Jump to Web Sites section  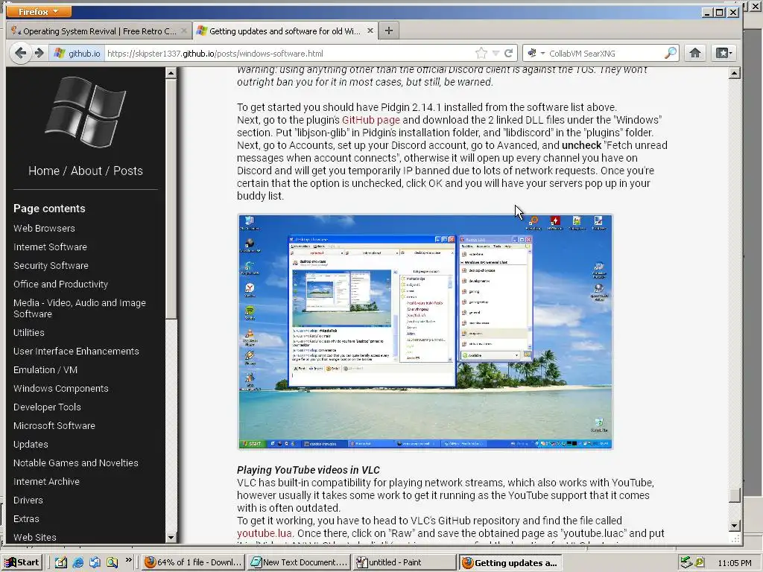34,537
